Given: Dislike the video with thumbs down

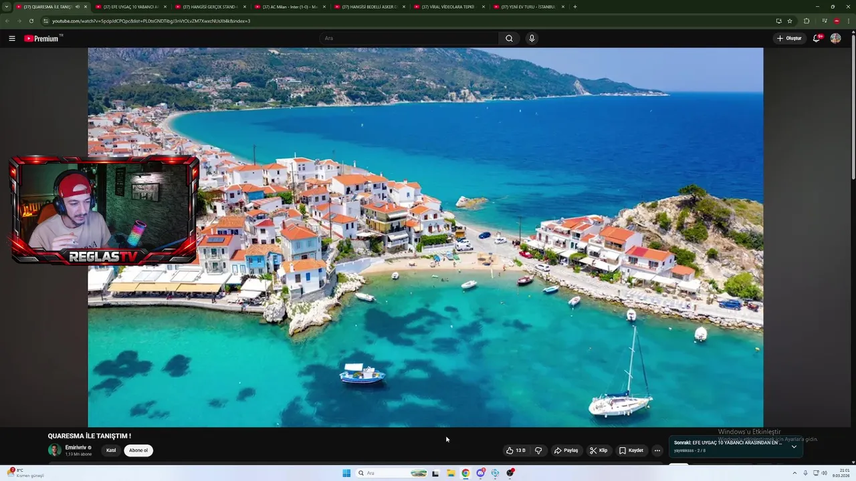Looking at the screenshot, I should click(538, 450).
